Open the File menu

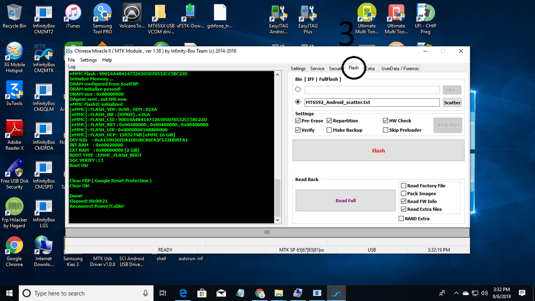coord(71,60)
